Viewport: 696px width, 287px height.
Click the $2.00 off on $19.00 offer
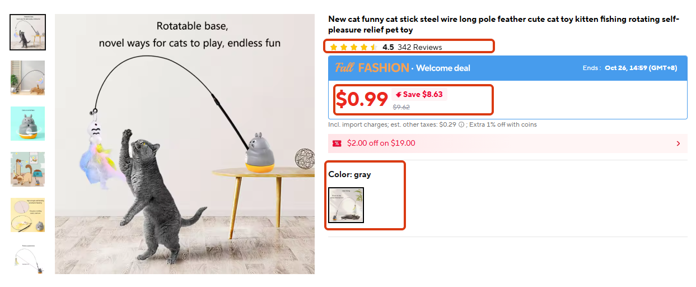381,143
